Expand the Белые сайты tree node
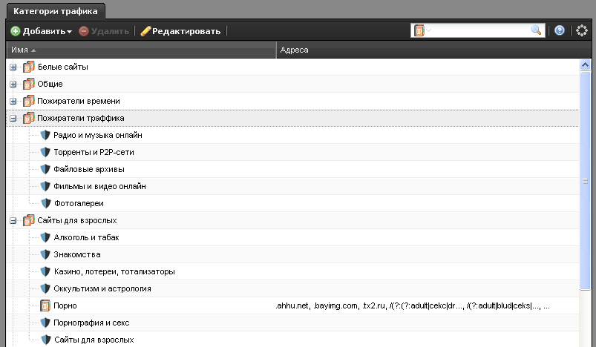 13,67
